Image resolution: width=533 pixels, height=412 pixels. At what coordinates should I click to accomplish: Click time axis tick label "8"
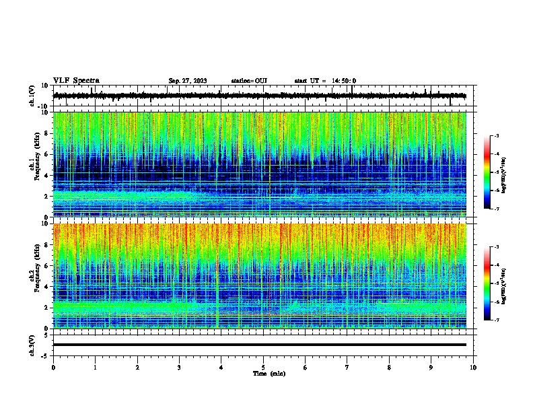tap(389, 368)
